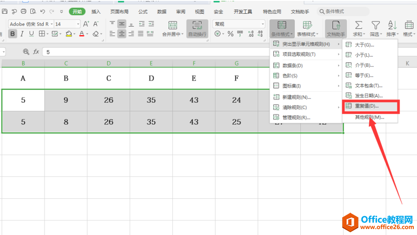Select 新建规则(N)... menu item
This screenshot has width=417, height=235.
[306, 97]
